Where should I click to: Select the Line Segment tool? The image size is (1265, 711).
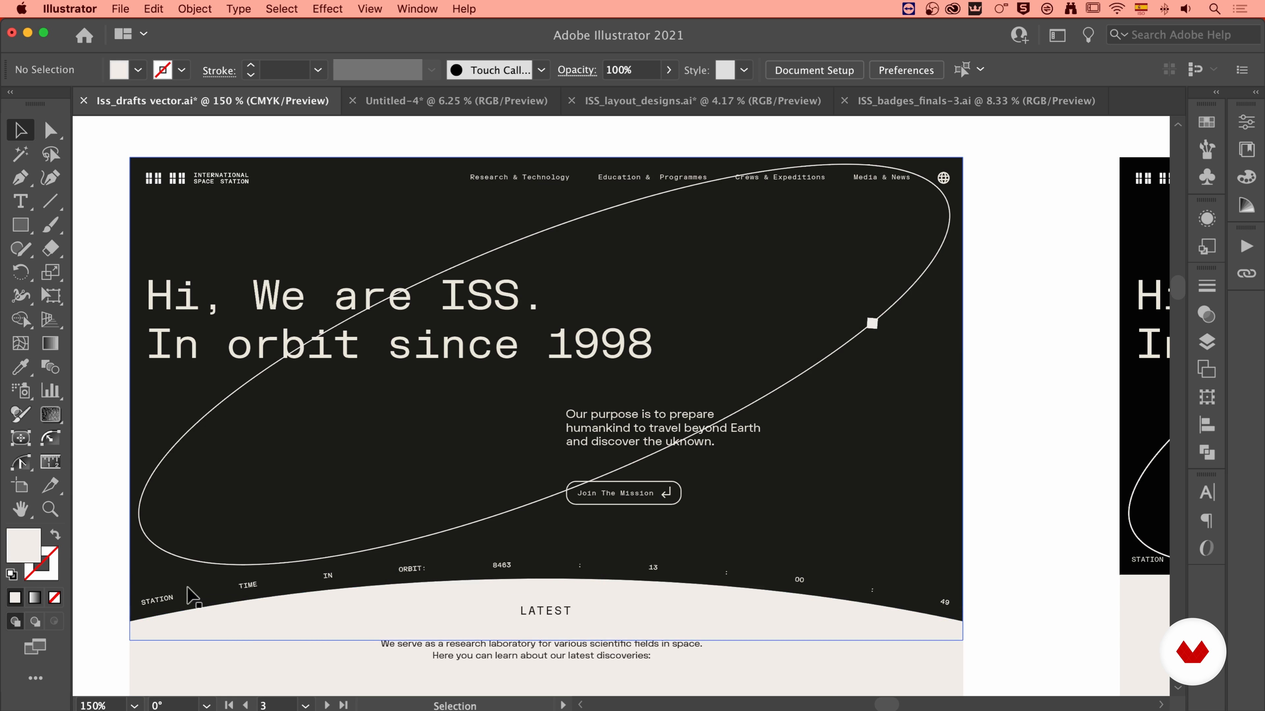(51, 201)
